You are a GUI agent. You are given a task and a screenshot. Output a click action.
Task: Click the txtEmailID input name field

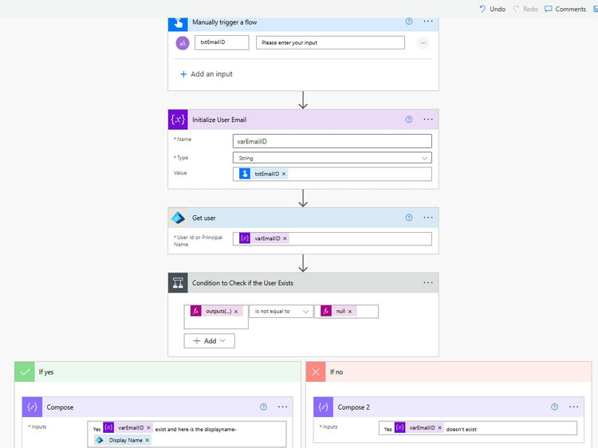pyautogui.click(x=222, y=42)
